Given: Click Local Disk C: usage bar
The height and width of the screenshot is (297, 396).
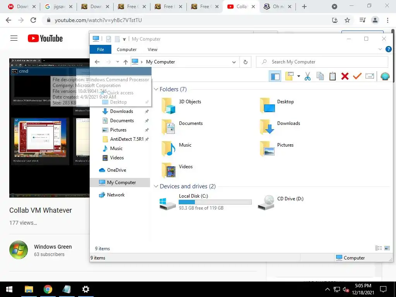Looking at the screenshot, I should click(x=215, y=202).
